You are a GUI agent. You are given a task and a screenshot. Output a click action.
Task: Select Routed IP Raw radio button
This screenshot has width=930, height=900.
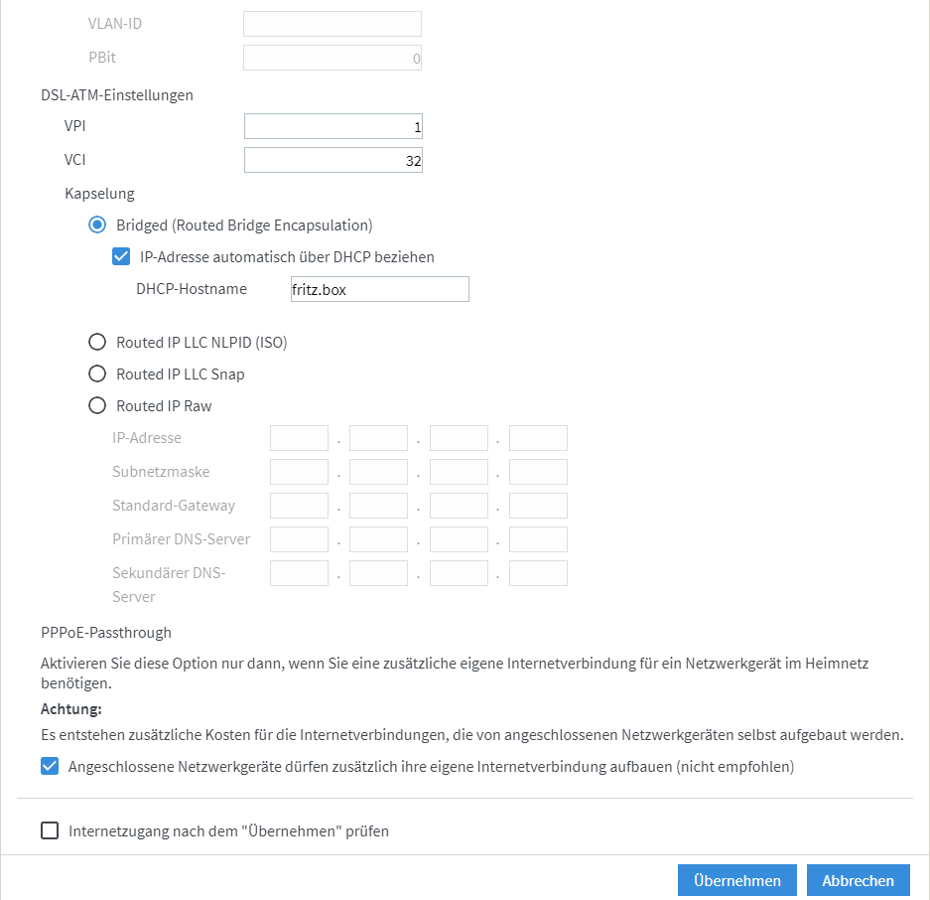tap(97, 405)
